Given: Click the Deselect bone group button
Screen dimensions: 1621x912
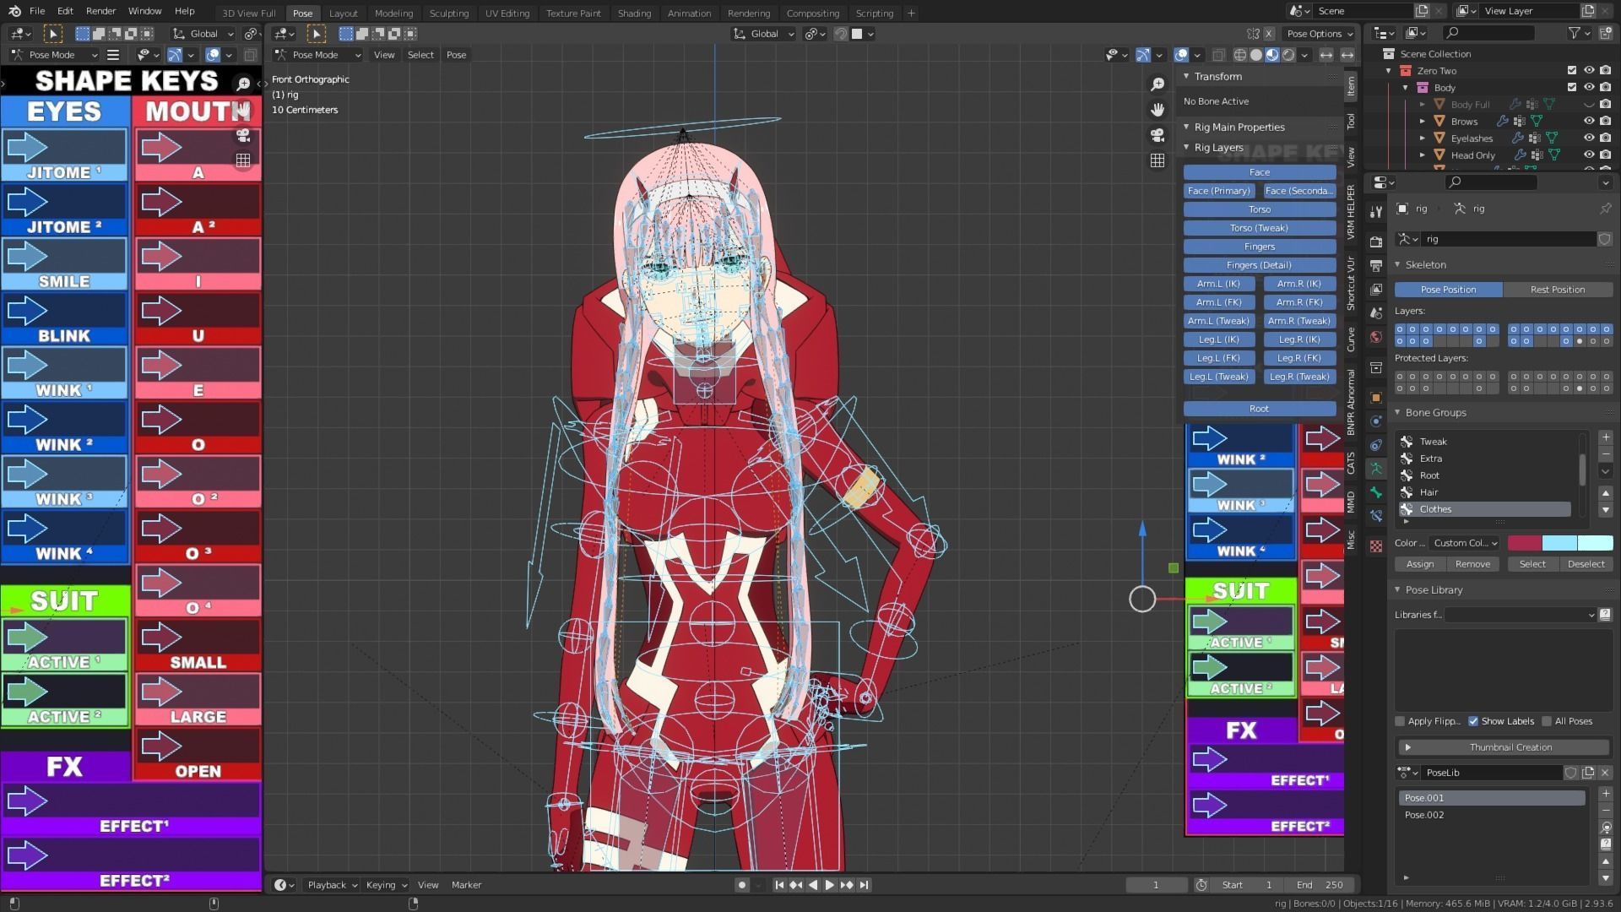Looking at the screenshot, I should (1586, 564).
